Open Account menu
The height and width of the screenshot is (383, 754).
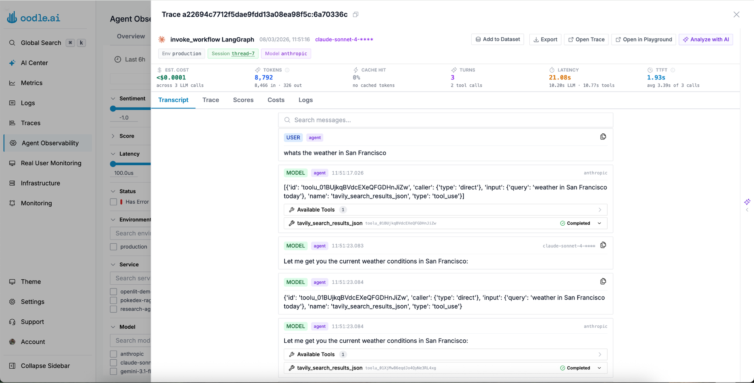coord(33,342)
